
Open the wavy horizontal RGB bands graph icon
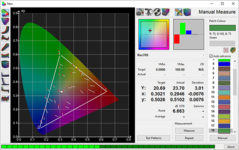pos(5,55)
